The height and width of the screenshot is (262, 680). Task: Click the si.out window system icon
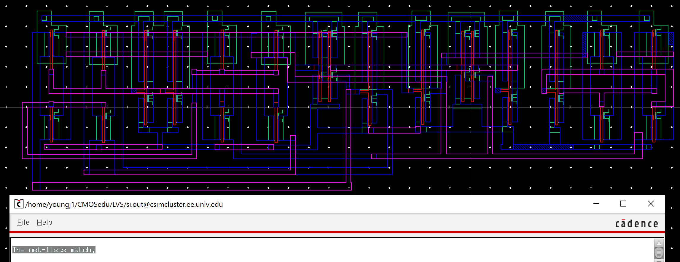point(19,204)
